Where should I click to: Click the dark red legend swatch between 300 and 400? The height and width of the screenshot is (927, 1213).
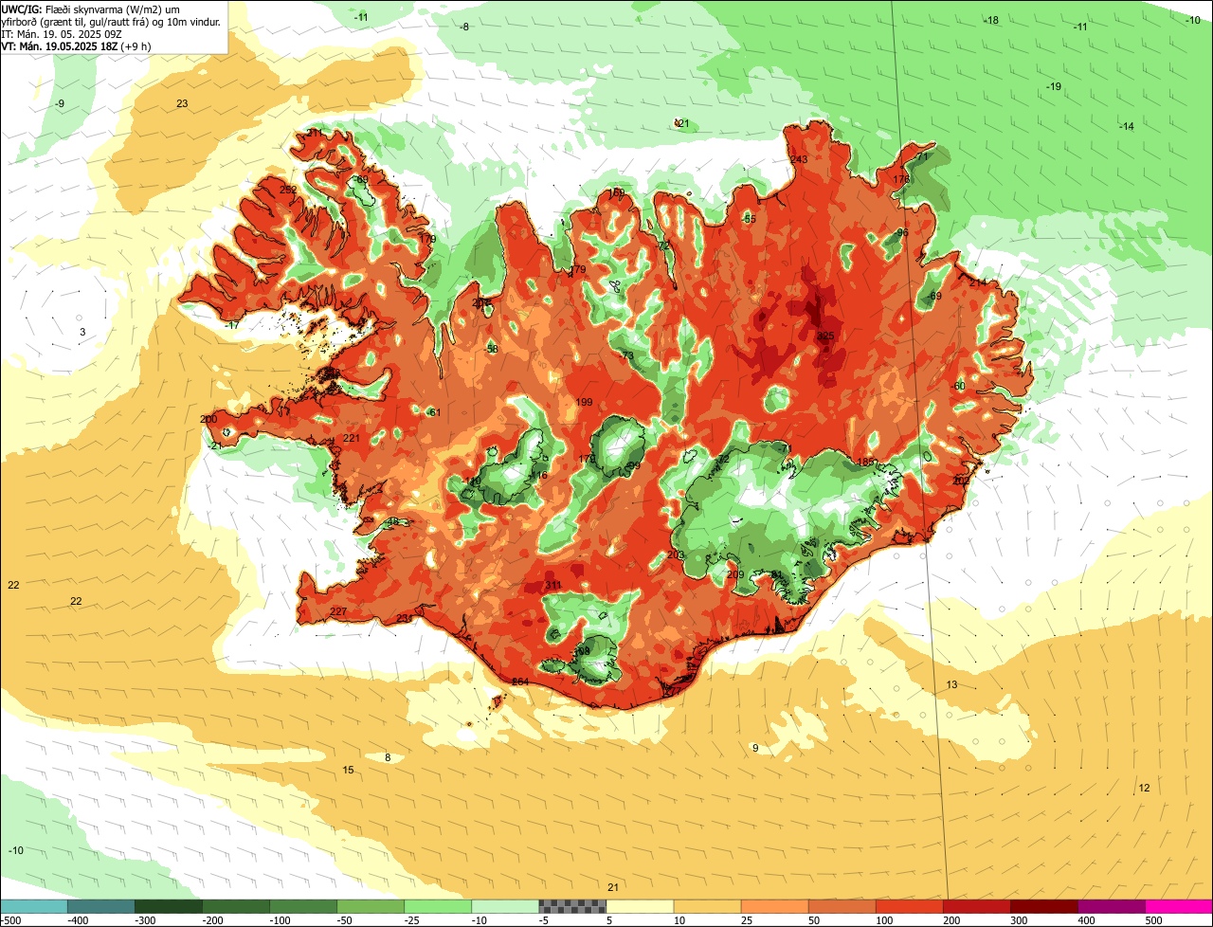point(1044,906)
